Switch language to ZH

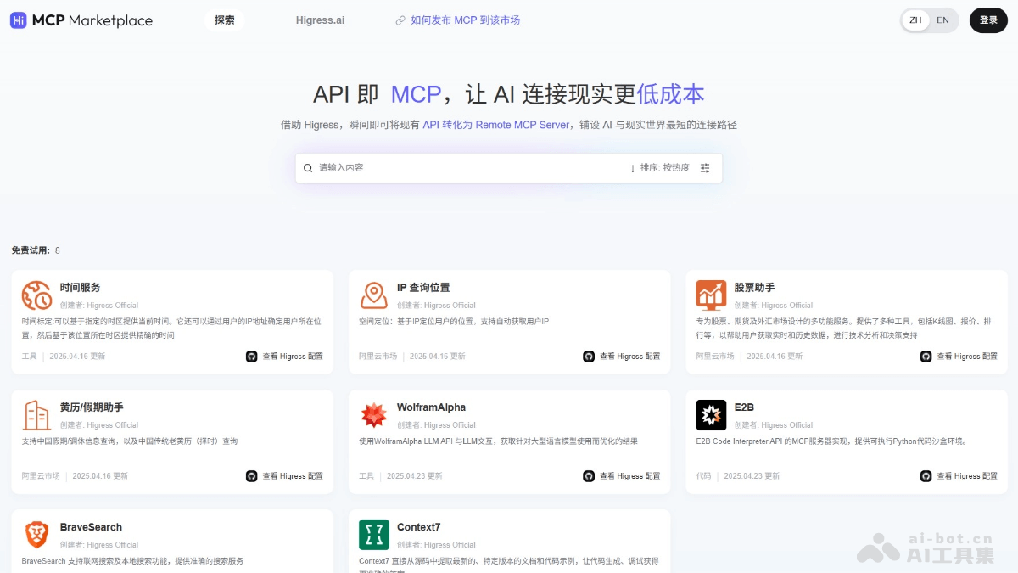point(915,20)
